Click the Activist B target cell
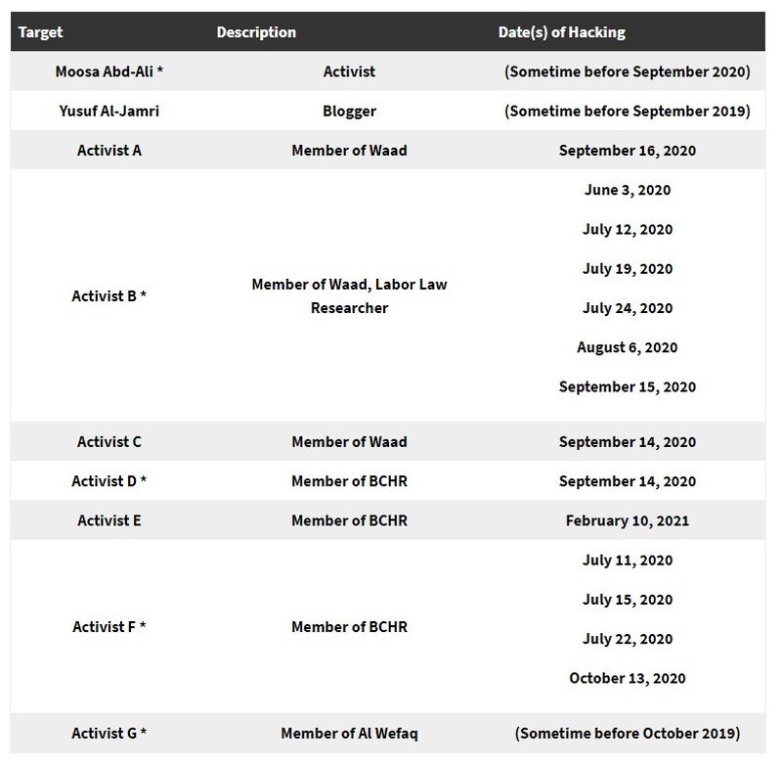 tap(109, 294)
